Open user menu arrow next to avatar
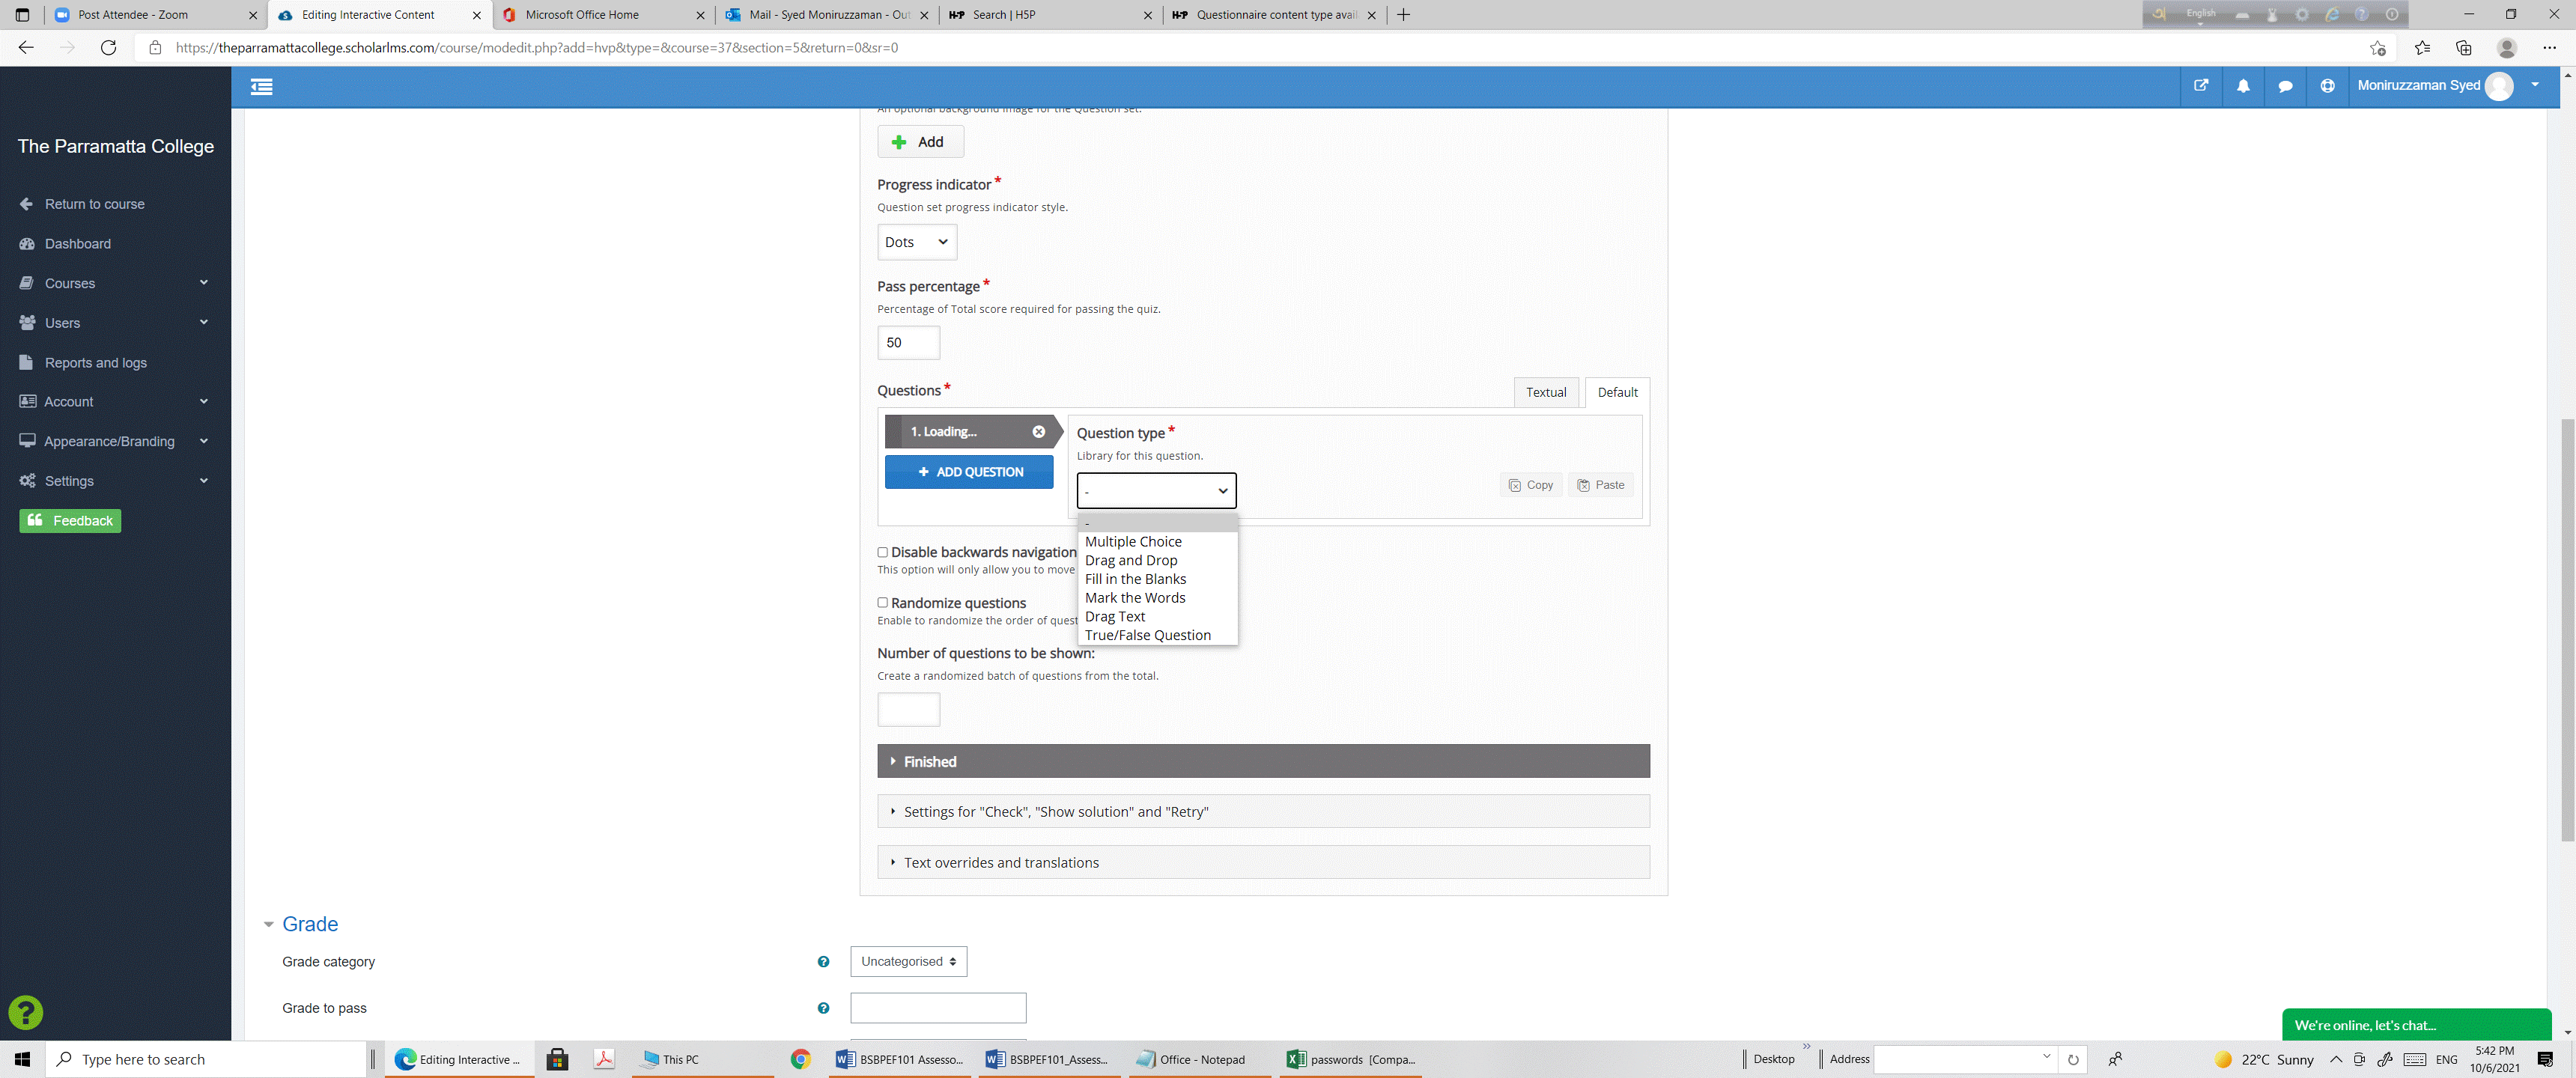This screenshot has height=1078, width=2576. click(x=2534, y=85)
